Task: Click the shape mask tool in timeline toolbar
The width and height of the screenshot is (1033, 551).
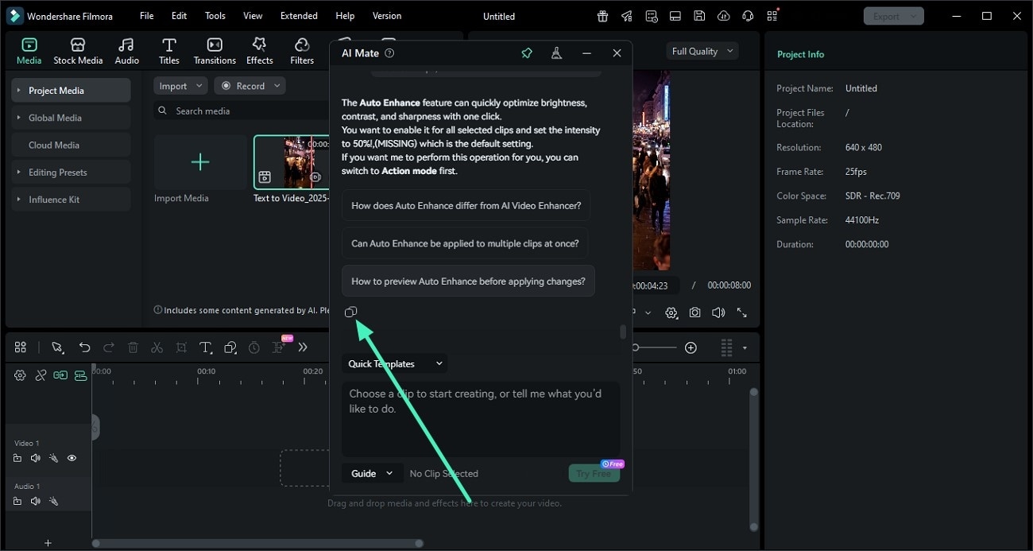Action: (x=230, y=347)
